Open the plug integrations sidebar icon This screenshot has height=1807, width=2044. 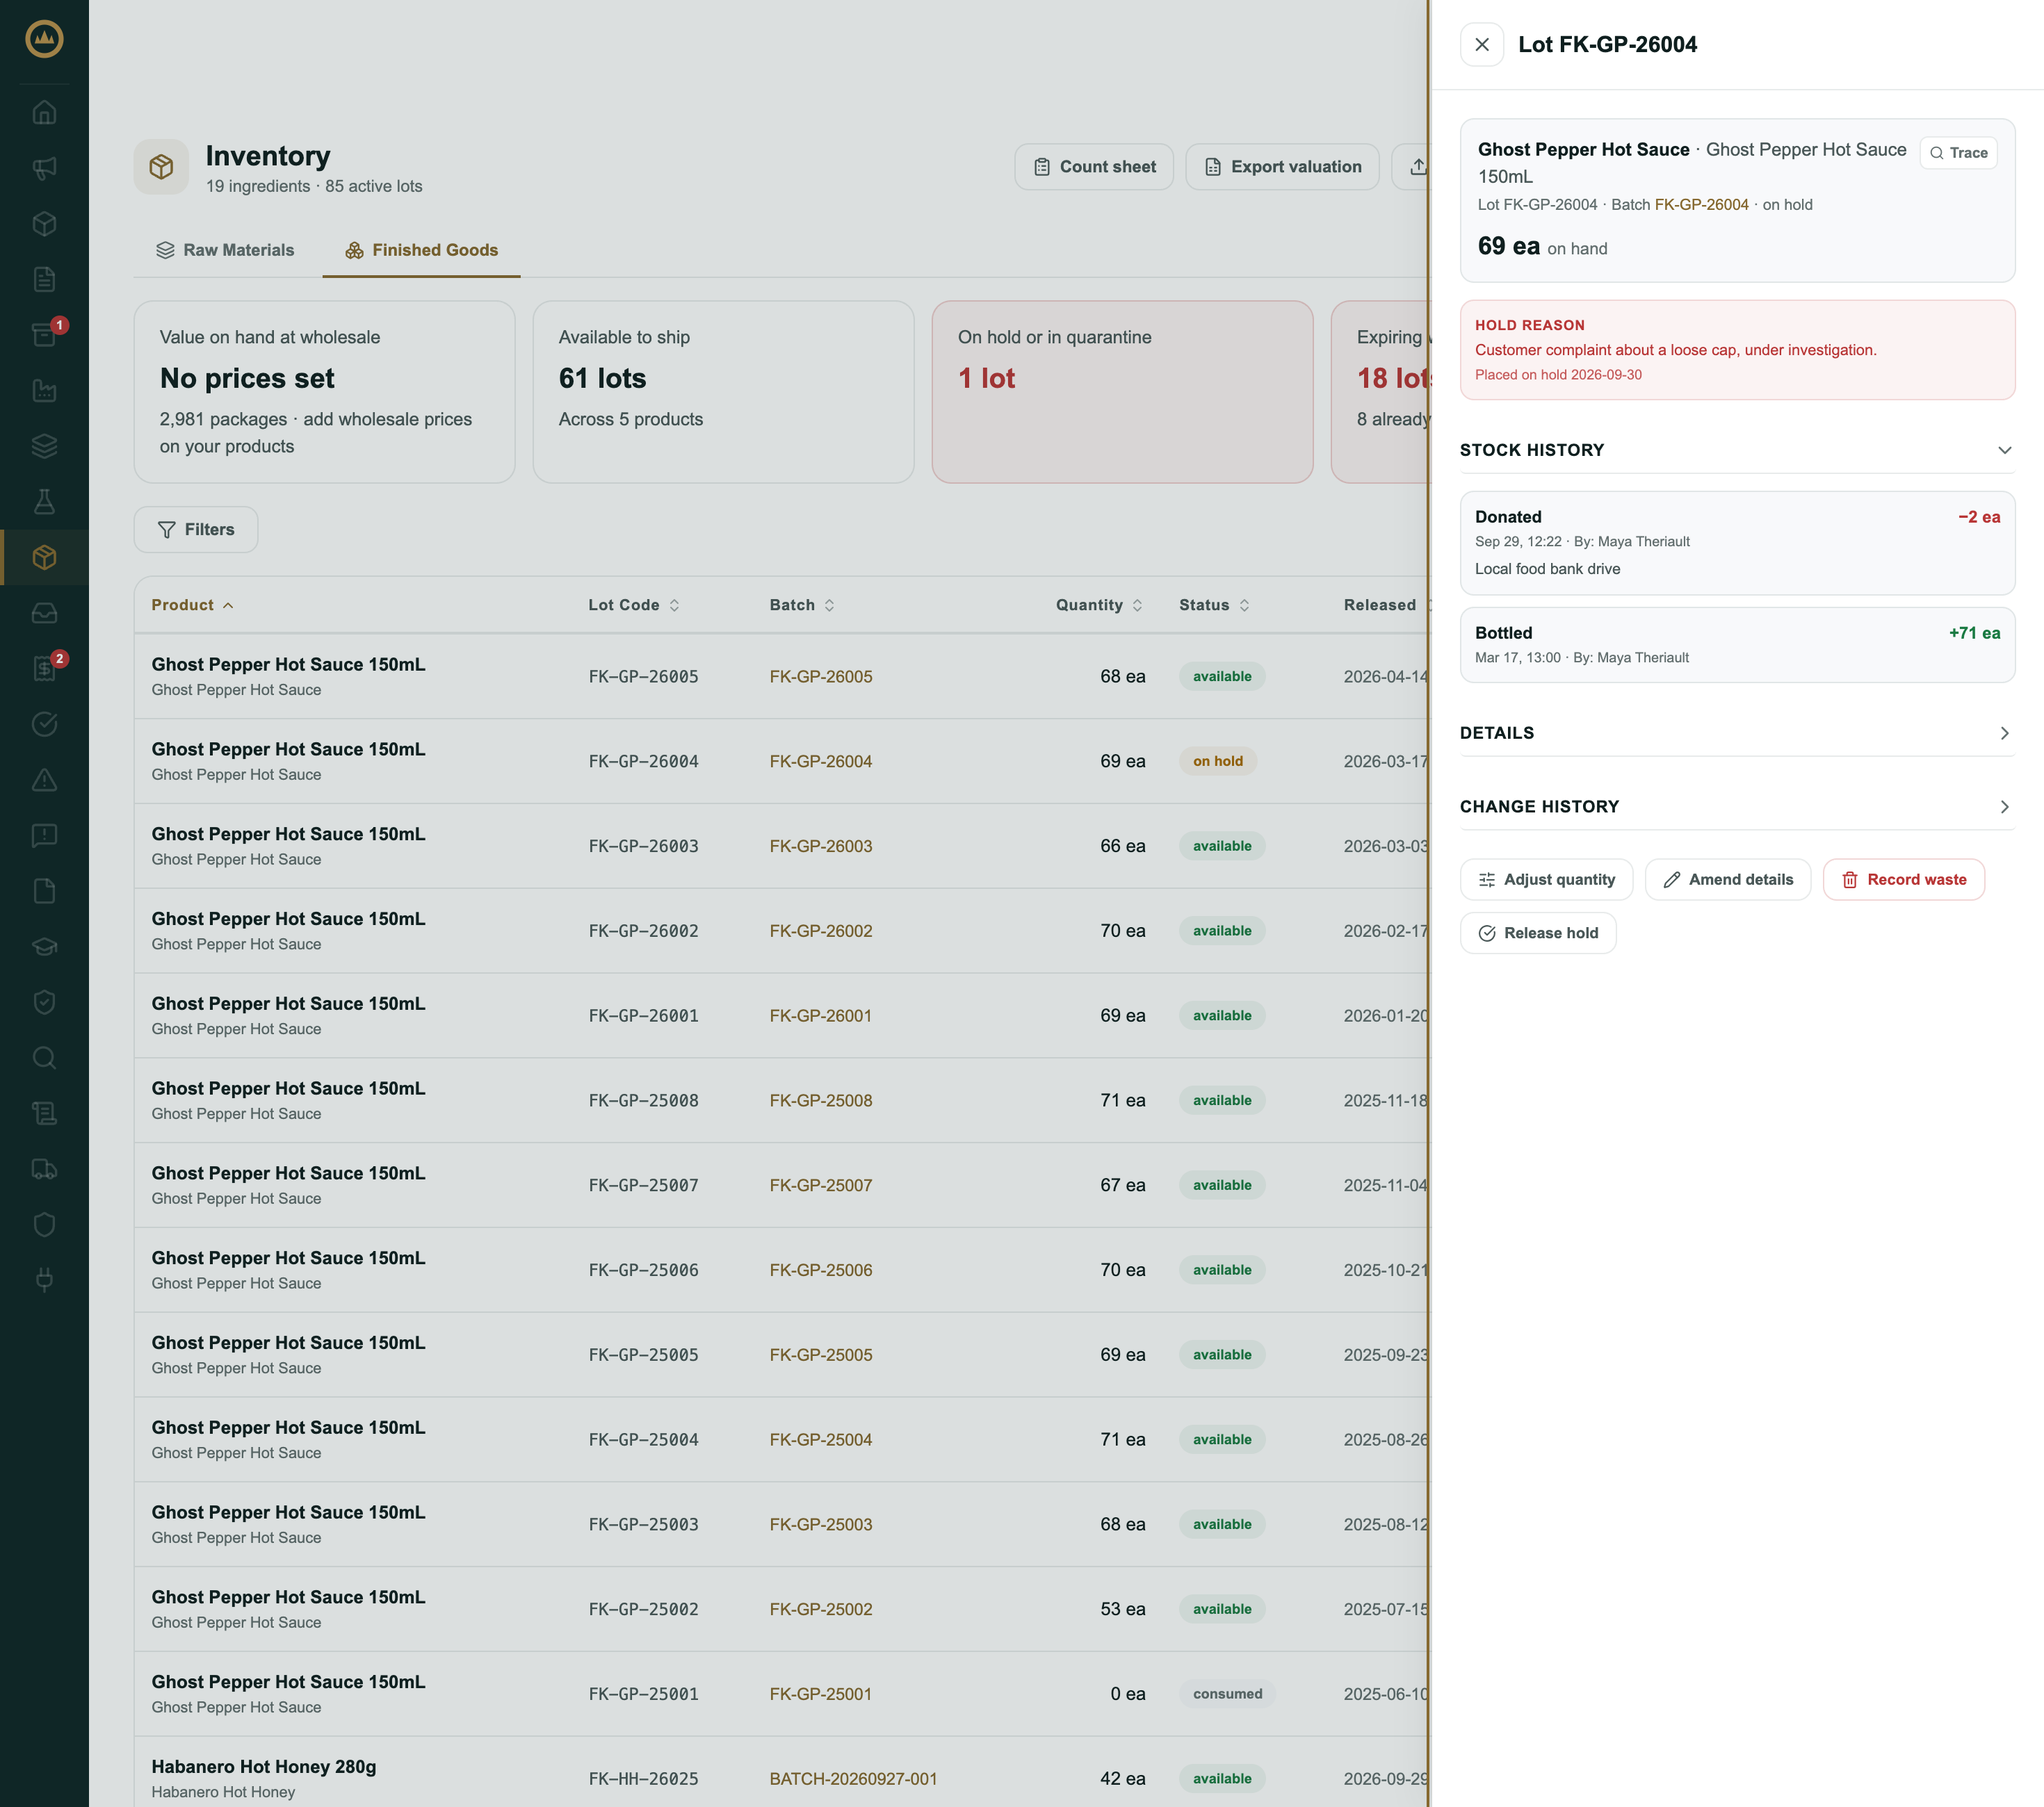click(x=44, y=1279)
